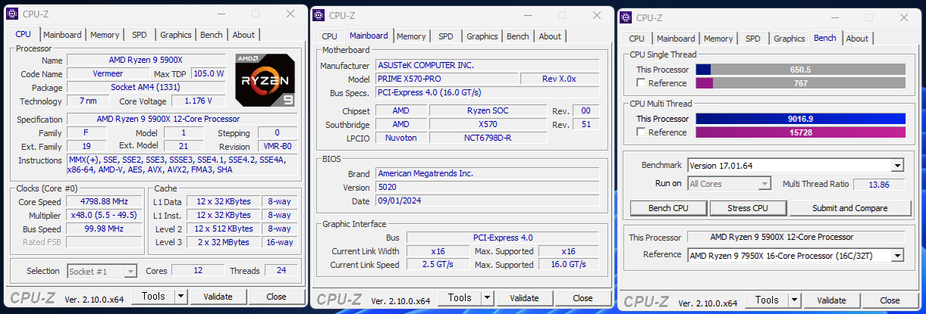
Task: Click the Core Speed value 4798.88 MHz
Action: [105, 201]
